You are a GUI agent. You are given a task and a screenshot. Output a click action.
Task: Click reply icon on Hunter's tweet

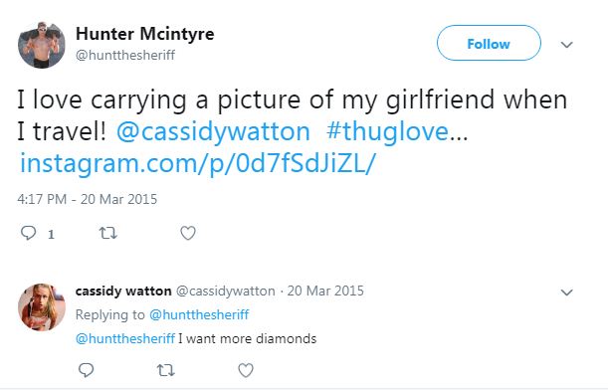click(x=28, y=233)
